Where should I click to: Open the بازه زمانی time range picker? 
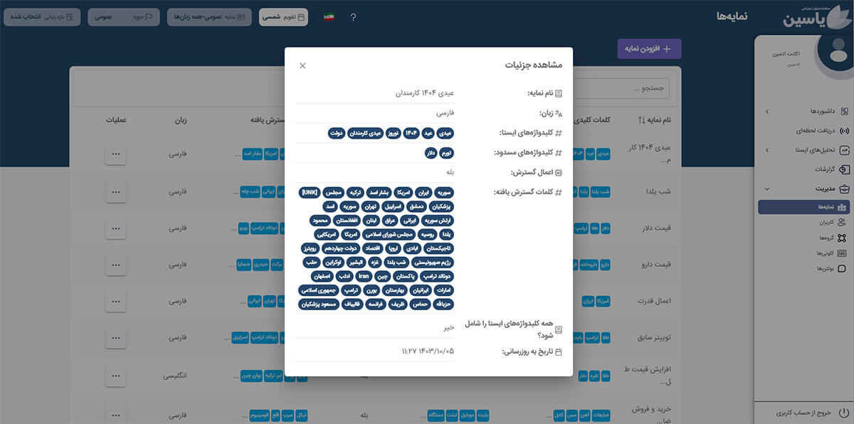coord(41,17)
